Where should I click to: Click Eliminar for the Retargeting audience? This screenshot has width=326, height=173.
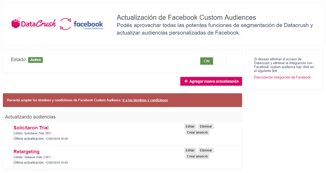coord(206,150)
